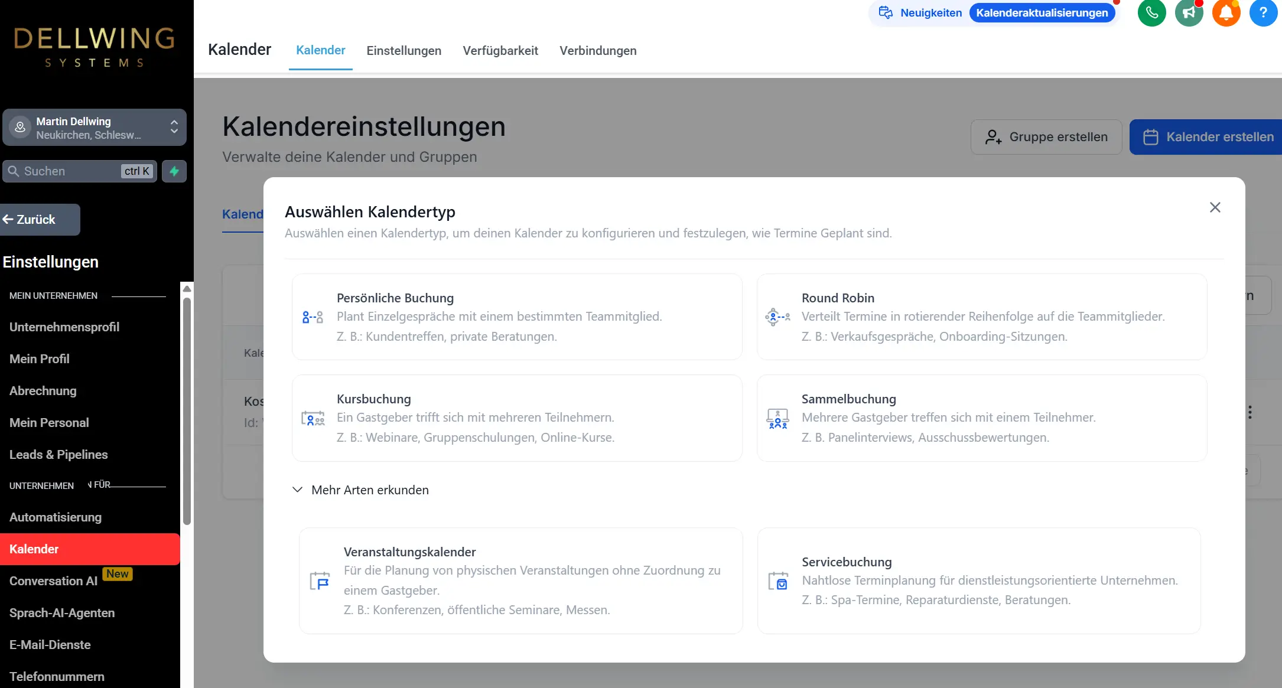Click the Veranstaltungskalender icon

[320, 581]
